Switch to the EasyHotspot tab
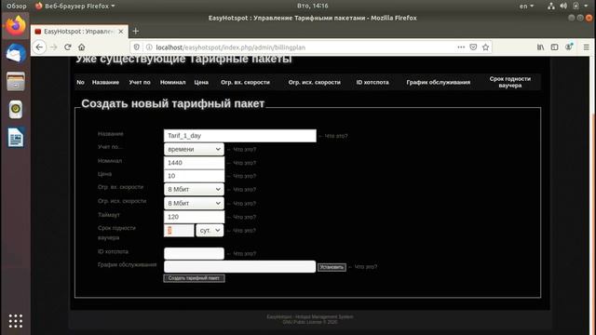The width and height of the screenshot is (596, 335). coord(79,32)
